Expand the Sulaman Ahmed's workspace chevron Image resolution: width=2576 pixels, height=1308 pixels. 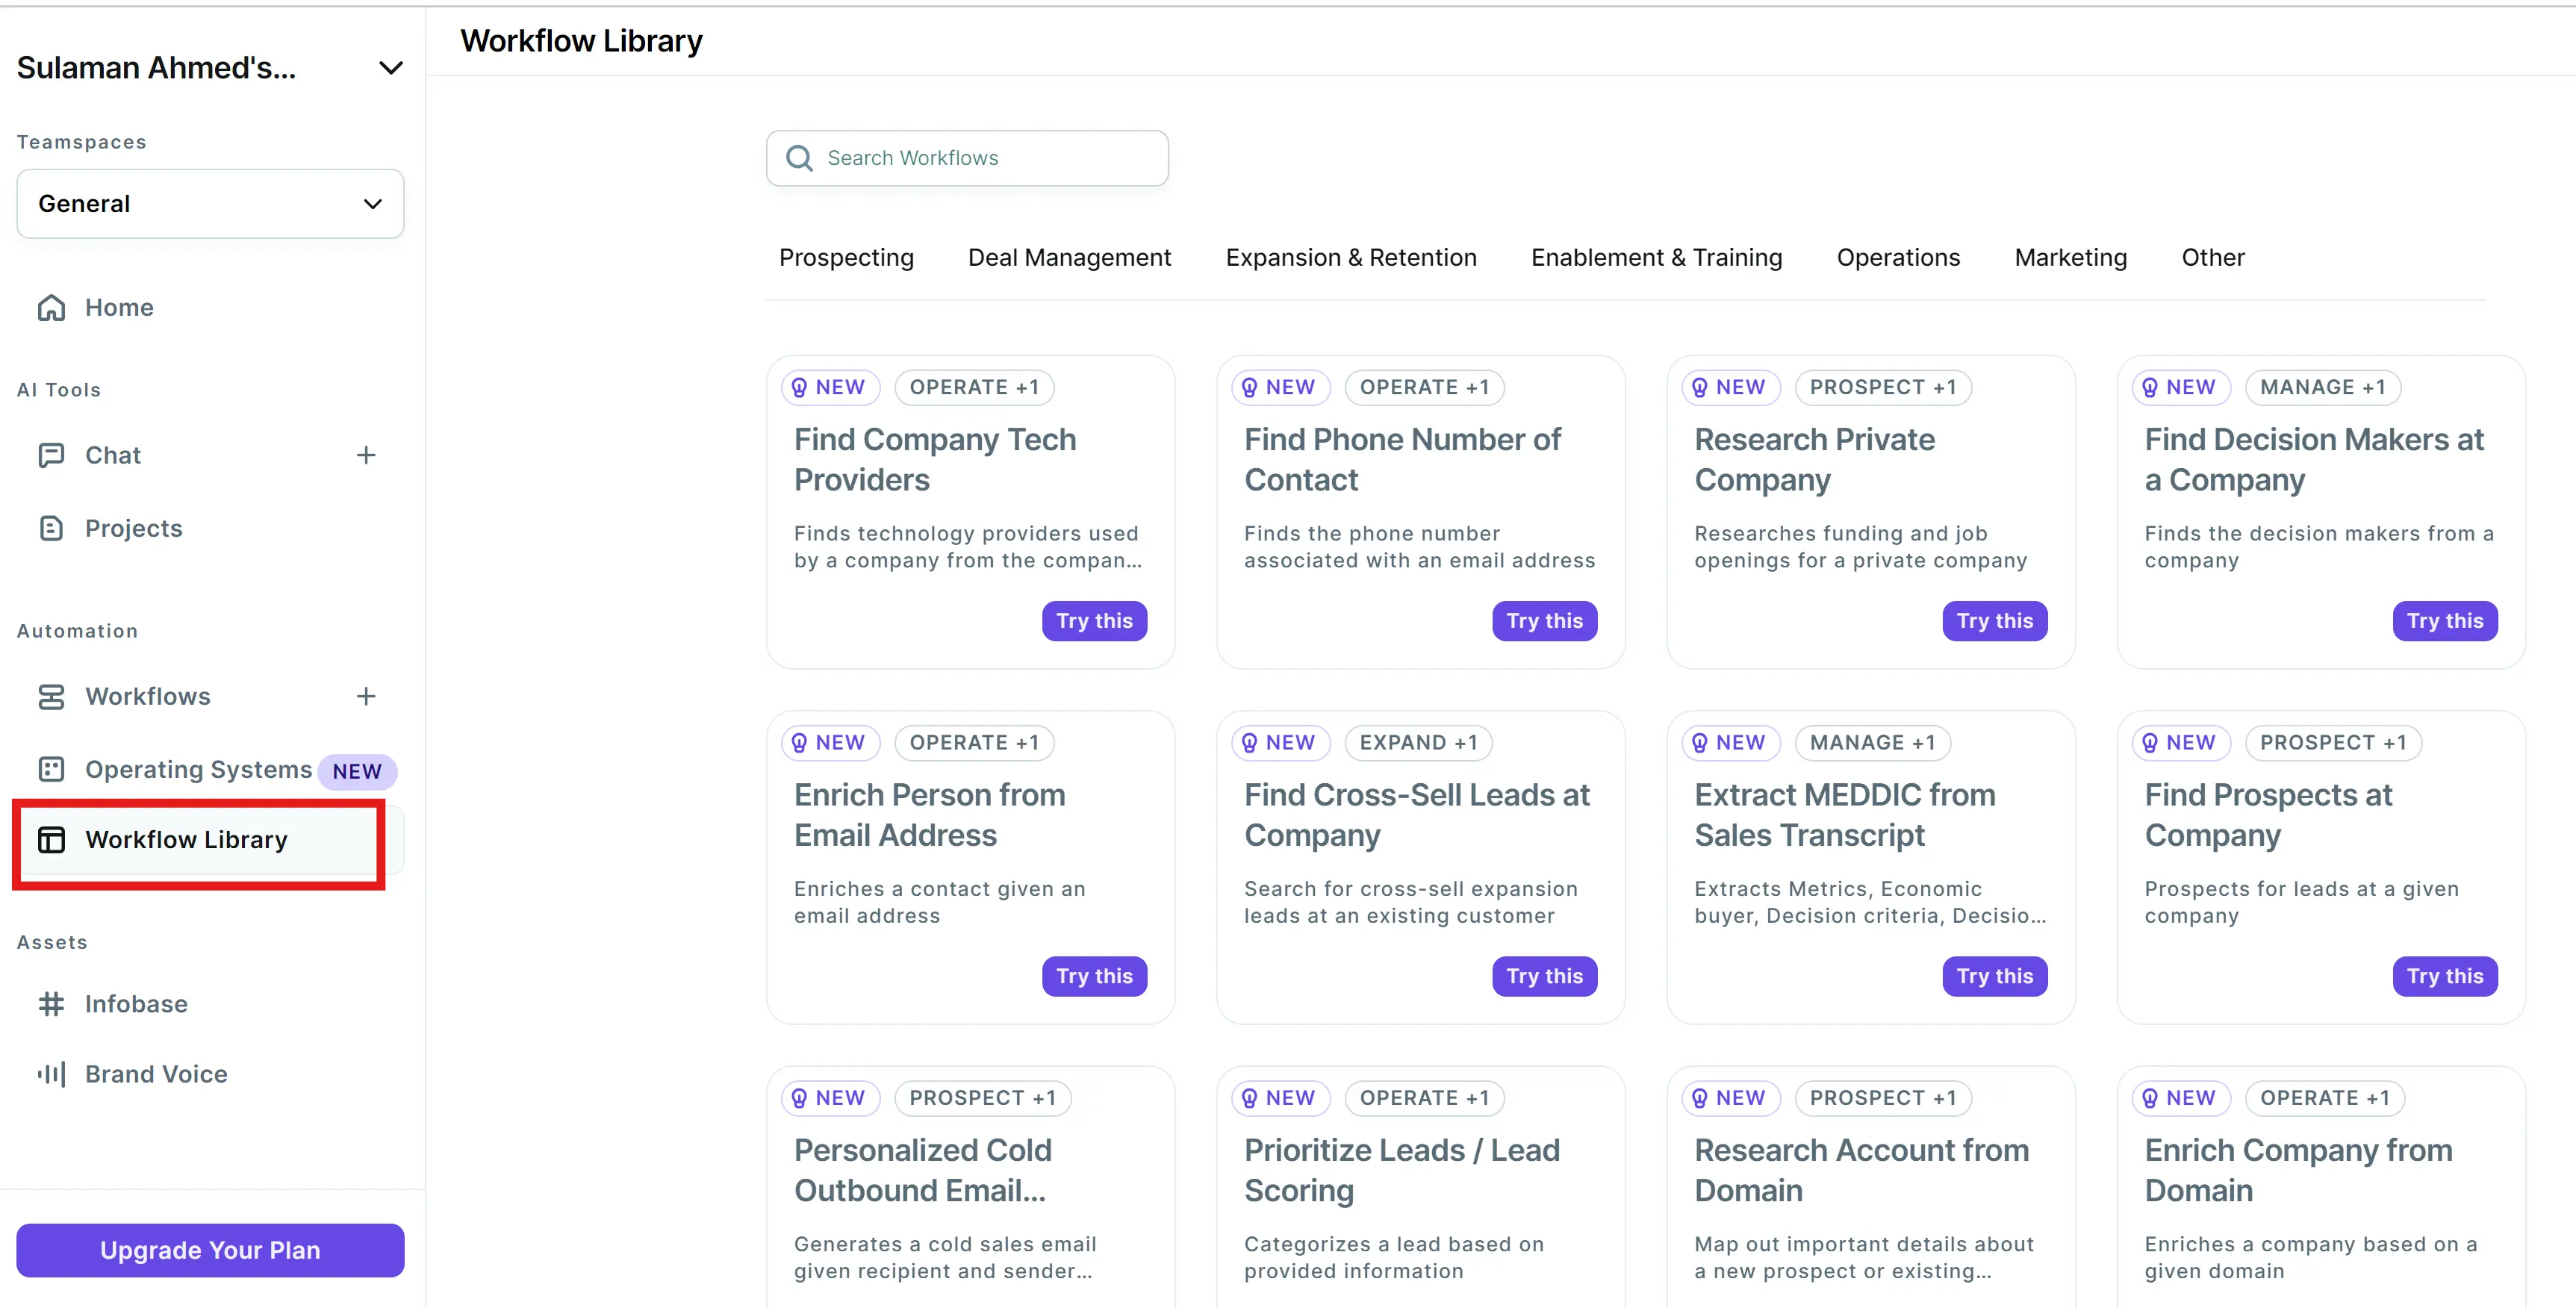[x=391, y=68]
